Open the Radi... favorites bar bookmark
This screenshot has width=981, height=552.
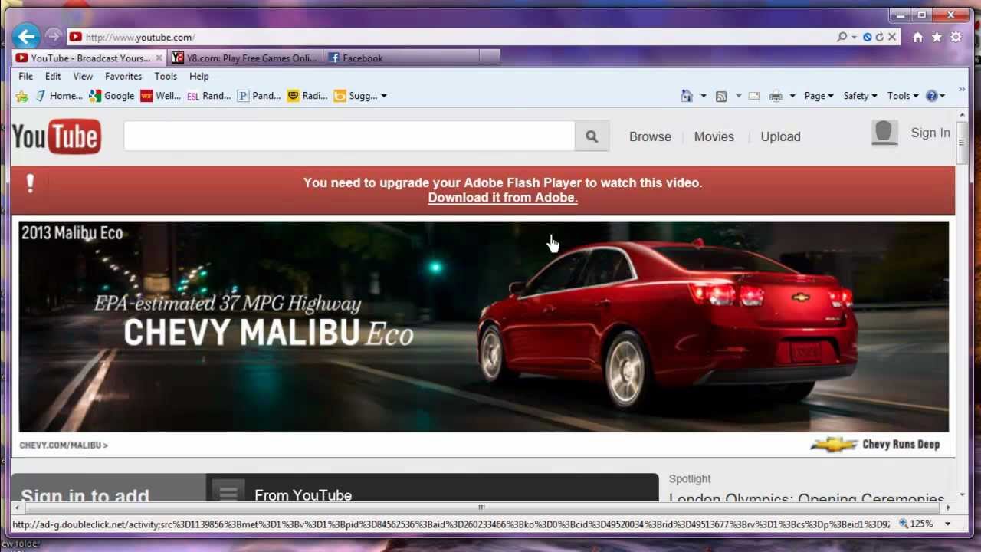(307, 96)
